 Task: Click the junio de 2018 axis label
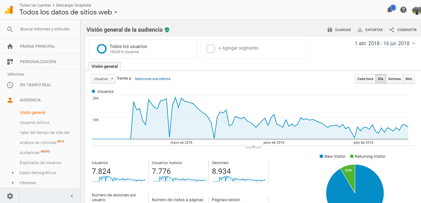click(x=274, y=142)
